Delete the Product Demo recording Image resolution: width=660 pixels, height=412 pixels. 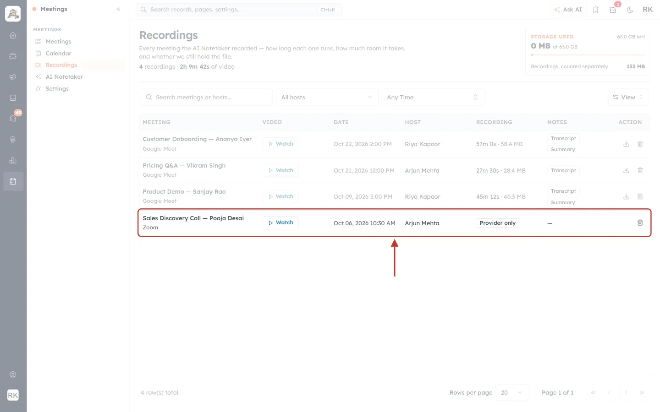point(640,196)
